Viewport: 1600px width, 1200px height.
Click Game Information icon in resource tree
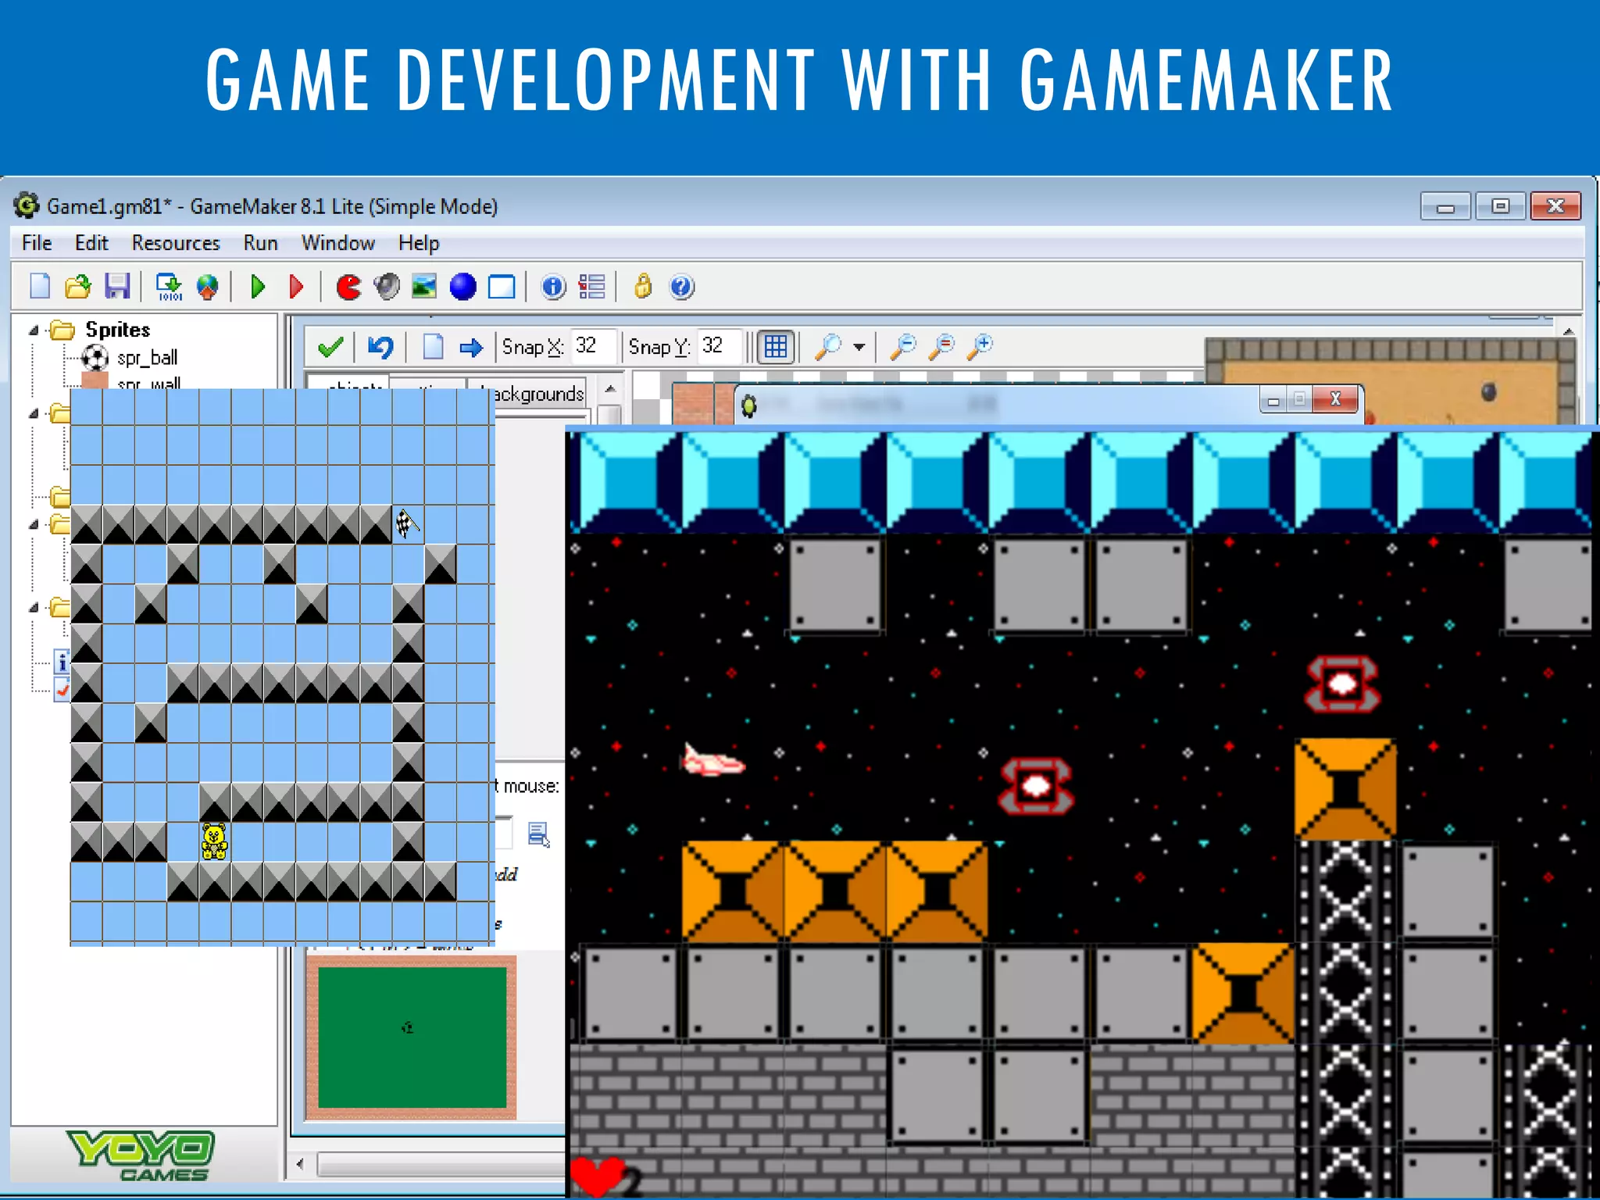point(62,662)
